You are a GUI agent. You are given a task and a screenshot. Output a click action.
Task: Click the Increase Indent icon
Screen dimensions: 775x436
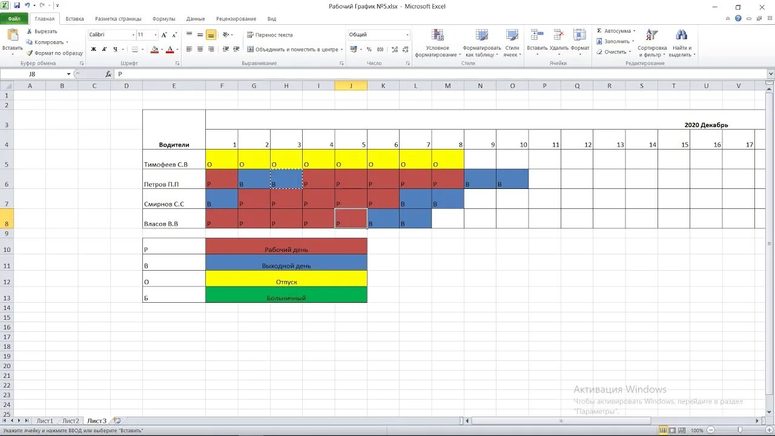point(236,50)
